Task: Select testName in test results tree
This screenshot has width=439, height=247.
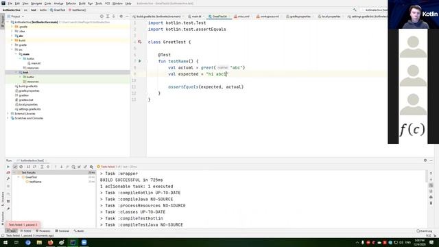Action: (x=35, y=182)
